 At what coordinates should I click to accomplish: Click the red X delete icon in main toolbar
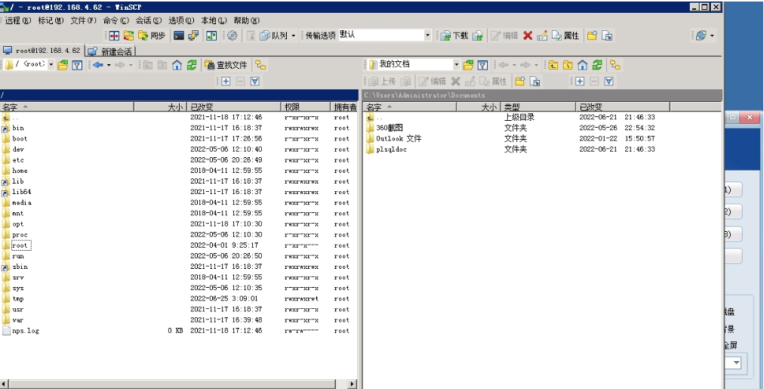tap(528, 36)
